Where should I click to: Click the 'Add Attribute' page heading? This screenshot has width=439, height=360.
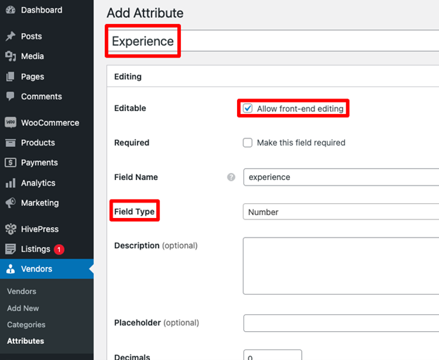[145, 13]
